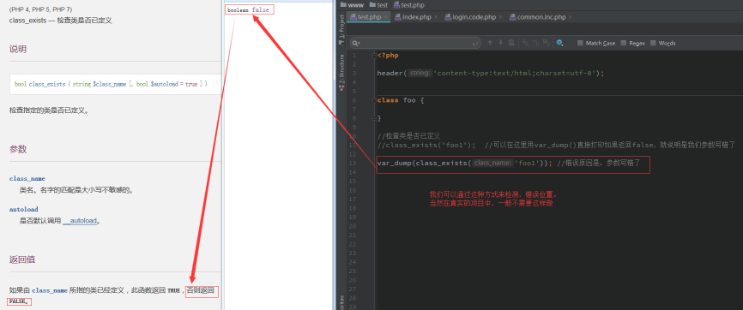Click the 说明 section heading

[18, 49]
